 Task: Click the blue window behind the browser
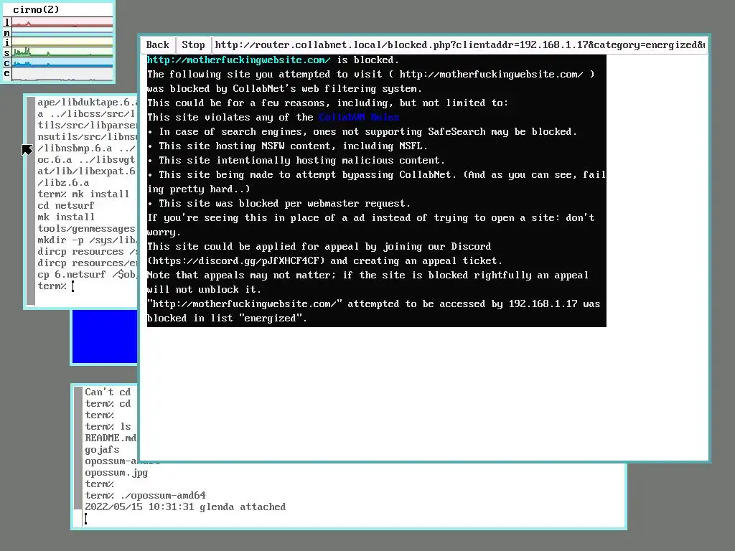[105, 336]
